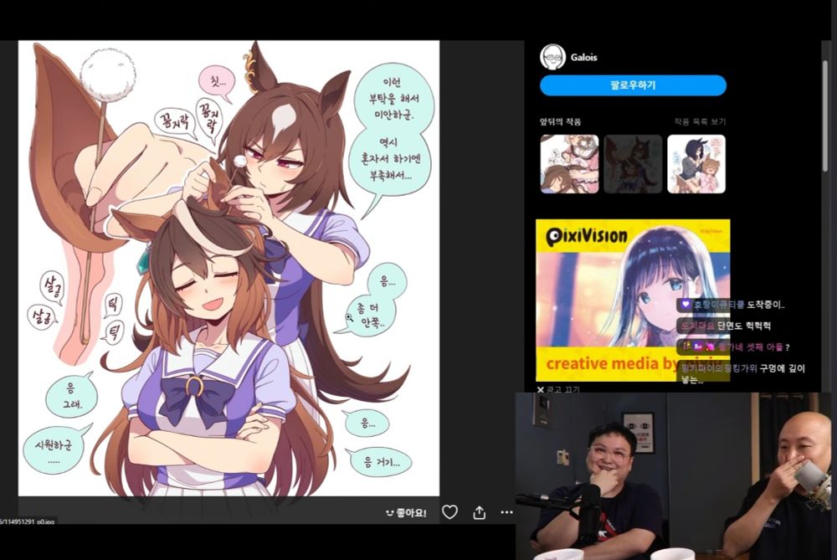This screenshot has width=837, height=560.
Task: Click chat message 구멍에 깊이 넣는..
Action: [742, 373]
